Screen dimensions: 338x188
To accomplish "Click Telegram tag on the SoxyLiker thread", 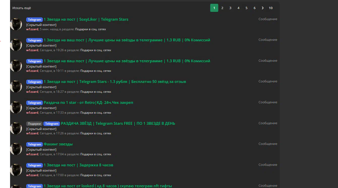I will click(35, 20).
